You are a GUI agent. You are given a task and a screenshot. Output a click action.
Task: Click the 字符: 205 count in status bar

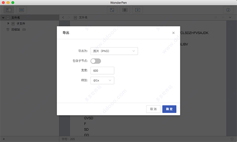click(68, 139)
